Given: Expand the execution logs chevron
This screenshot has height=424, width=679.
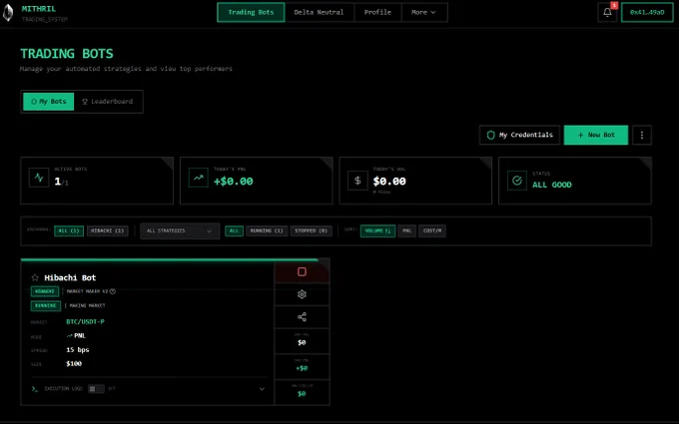Looking at the screenshot, I should coord(262,389).
